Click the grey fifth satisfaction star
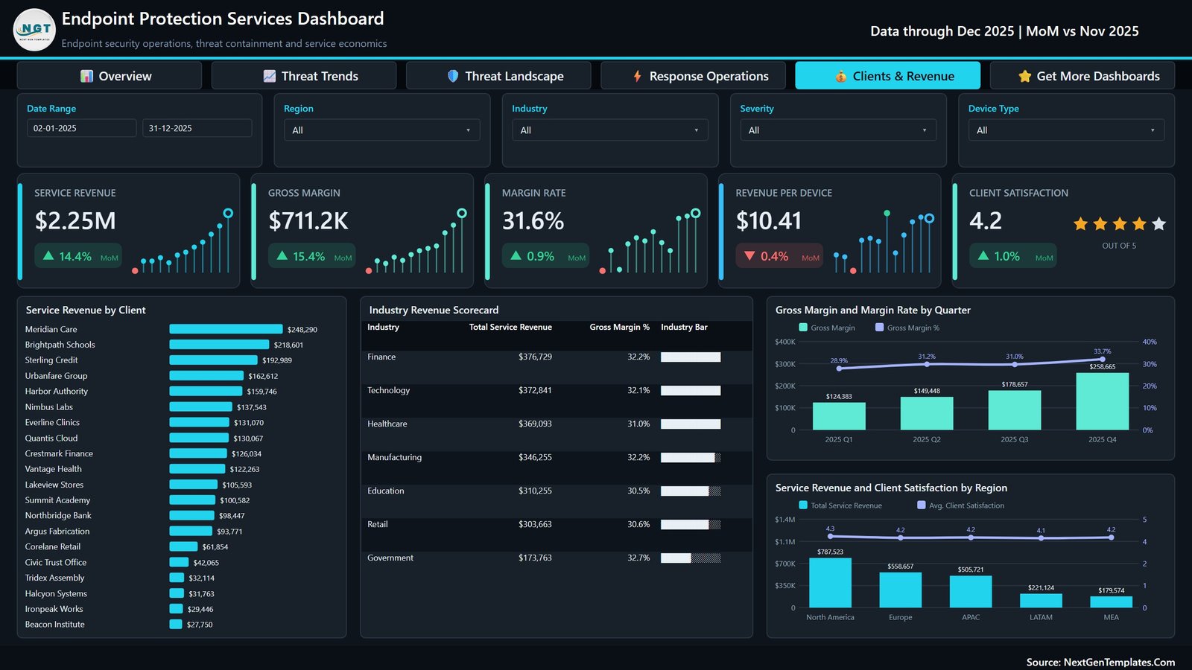 click(x=1158, y=223)
